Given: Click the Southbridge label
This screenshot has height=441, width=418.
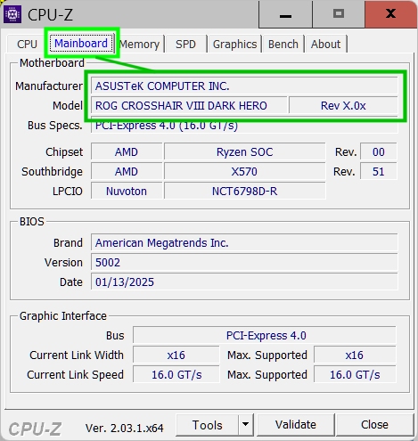Looking at the screenshot, I should [52, 172].
